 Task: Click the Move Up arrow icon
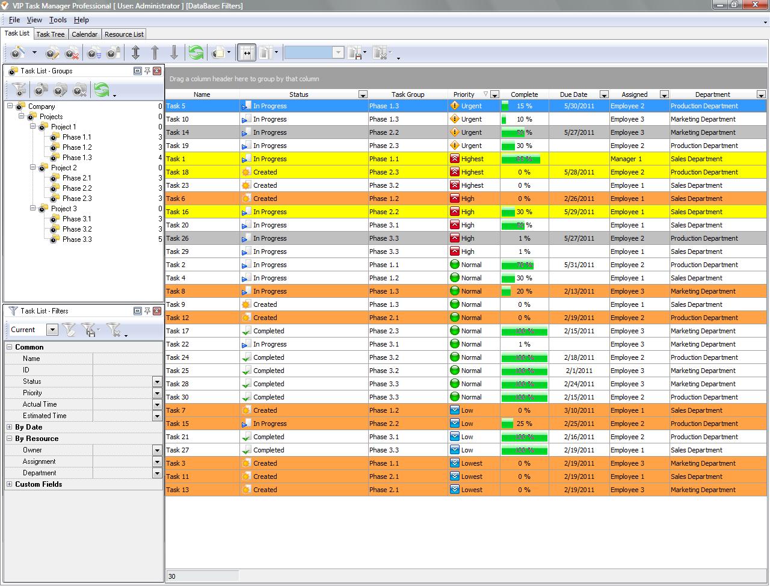(x=155, y=53)
